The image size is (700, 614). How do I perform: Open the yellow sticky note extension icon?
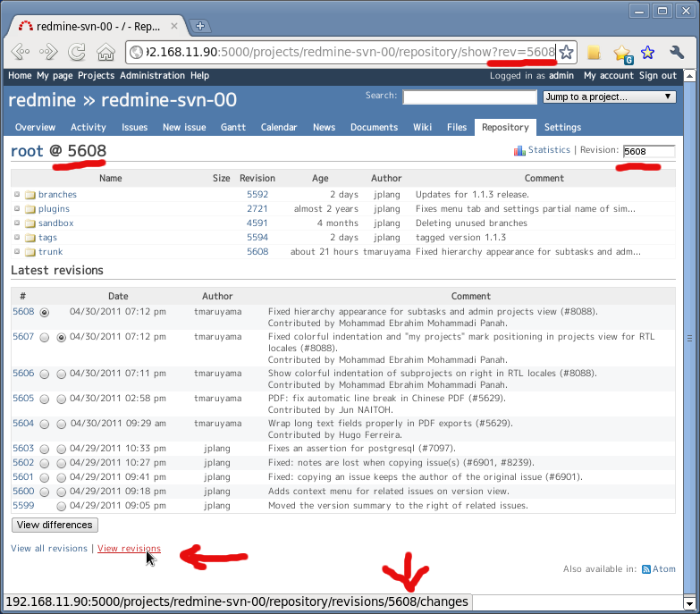click(x=594, y=52)
